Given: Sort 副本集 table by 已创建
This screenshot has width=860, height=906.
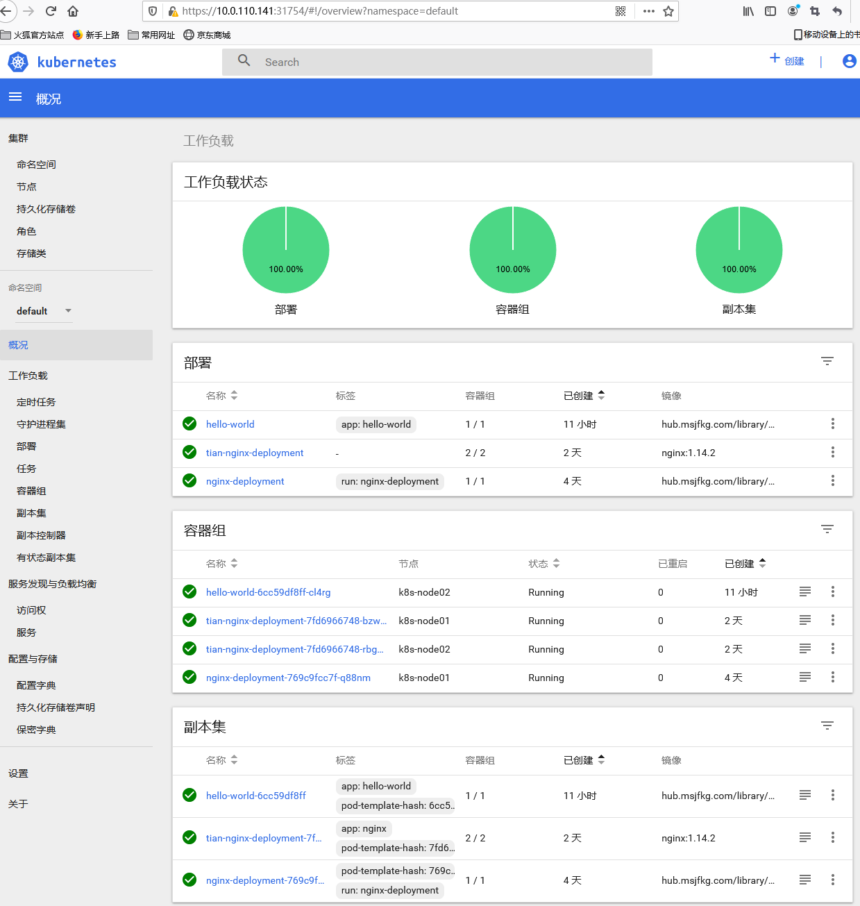Looking at the screenshot, I should coord(584,760).
